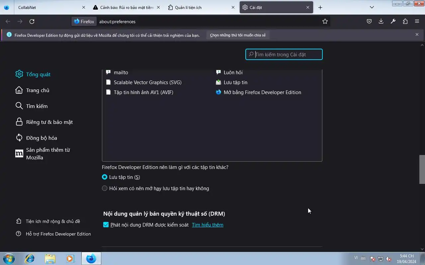The image size is (425, 265).
Task: Go back with the back arrow
Action: pyautogui.click(x=8, y=21)
